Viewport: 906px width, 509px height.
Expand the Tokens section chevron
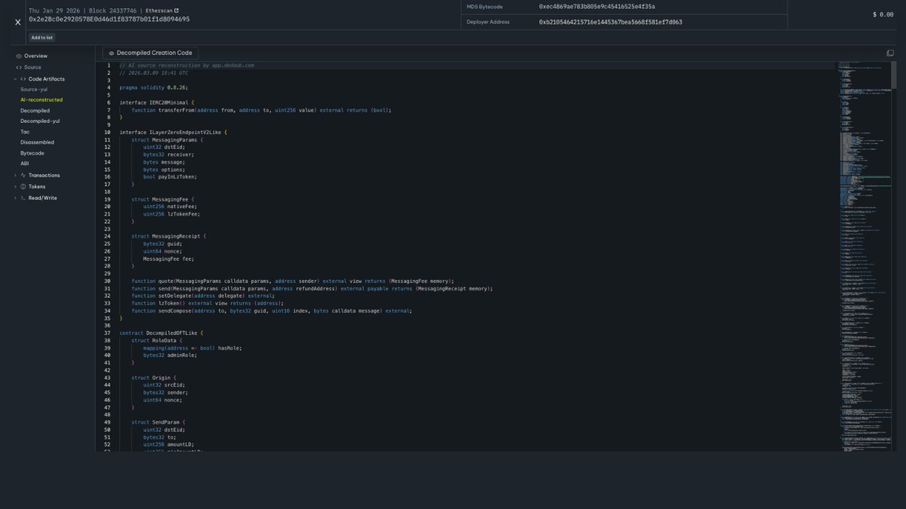pyautogui.click(x=14, y=186)
